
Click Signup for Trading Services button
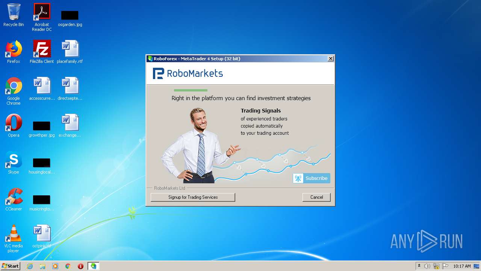[x=193, y=197]
